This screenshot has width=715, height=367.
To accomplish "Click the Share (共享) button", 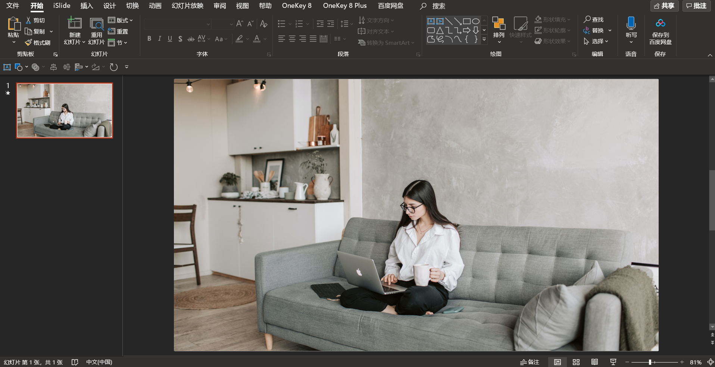I will click(664, 6).
